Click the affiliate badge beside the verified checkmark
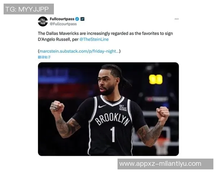Screen dimensions: 217x173 [x=82, y=19]
